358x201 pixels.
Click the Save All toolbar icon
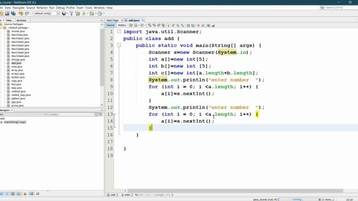pyautogui.click(x=13, y=13)
